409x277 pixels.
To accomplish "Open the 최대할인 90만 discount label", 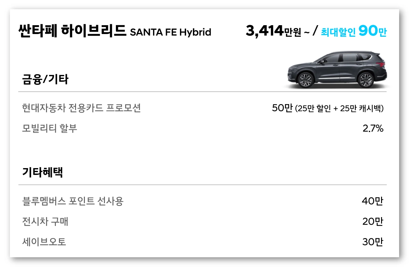I will click(x=354, y=32).
